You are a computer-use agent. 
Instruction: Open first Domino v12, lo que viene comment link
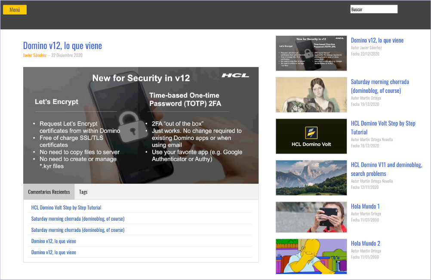(x=54, y=241)
